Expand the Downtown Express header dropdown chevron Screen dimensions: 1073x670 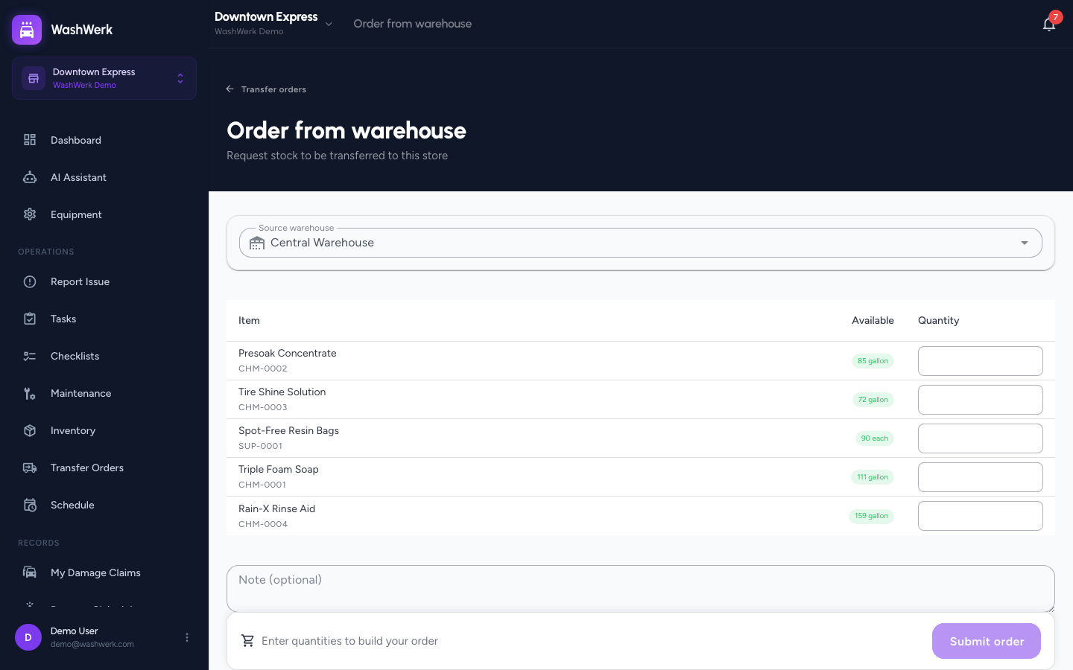[329, 24]
